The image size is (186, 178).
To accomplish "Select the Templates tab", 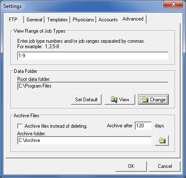I will [x=58, y=20].
